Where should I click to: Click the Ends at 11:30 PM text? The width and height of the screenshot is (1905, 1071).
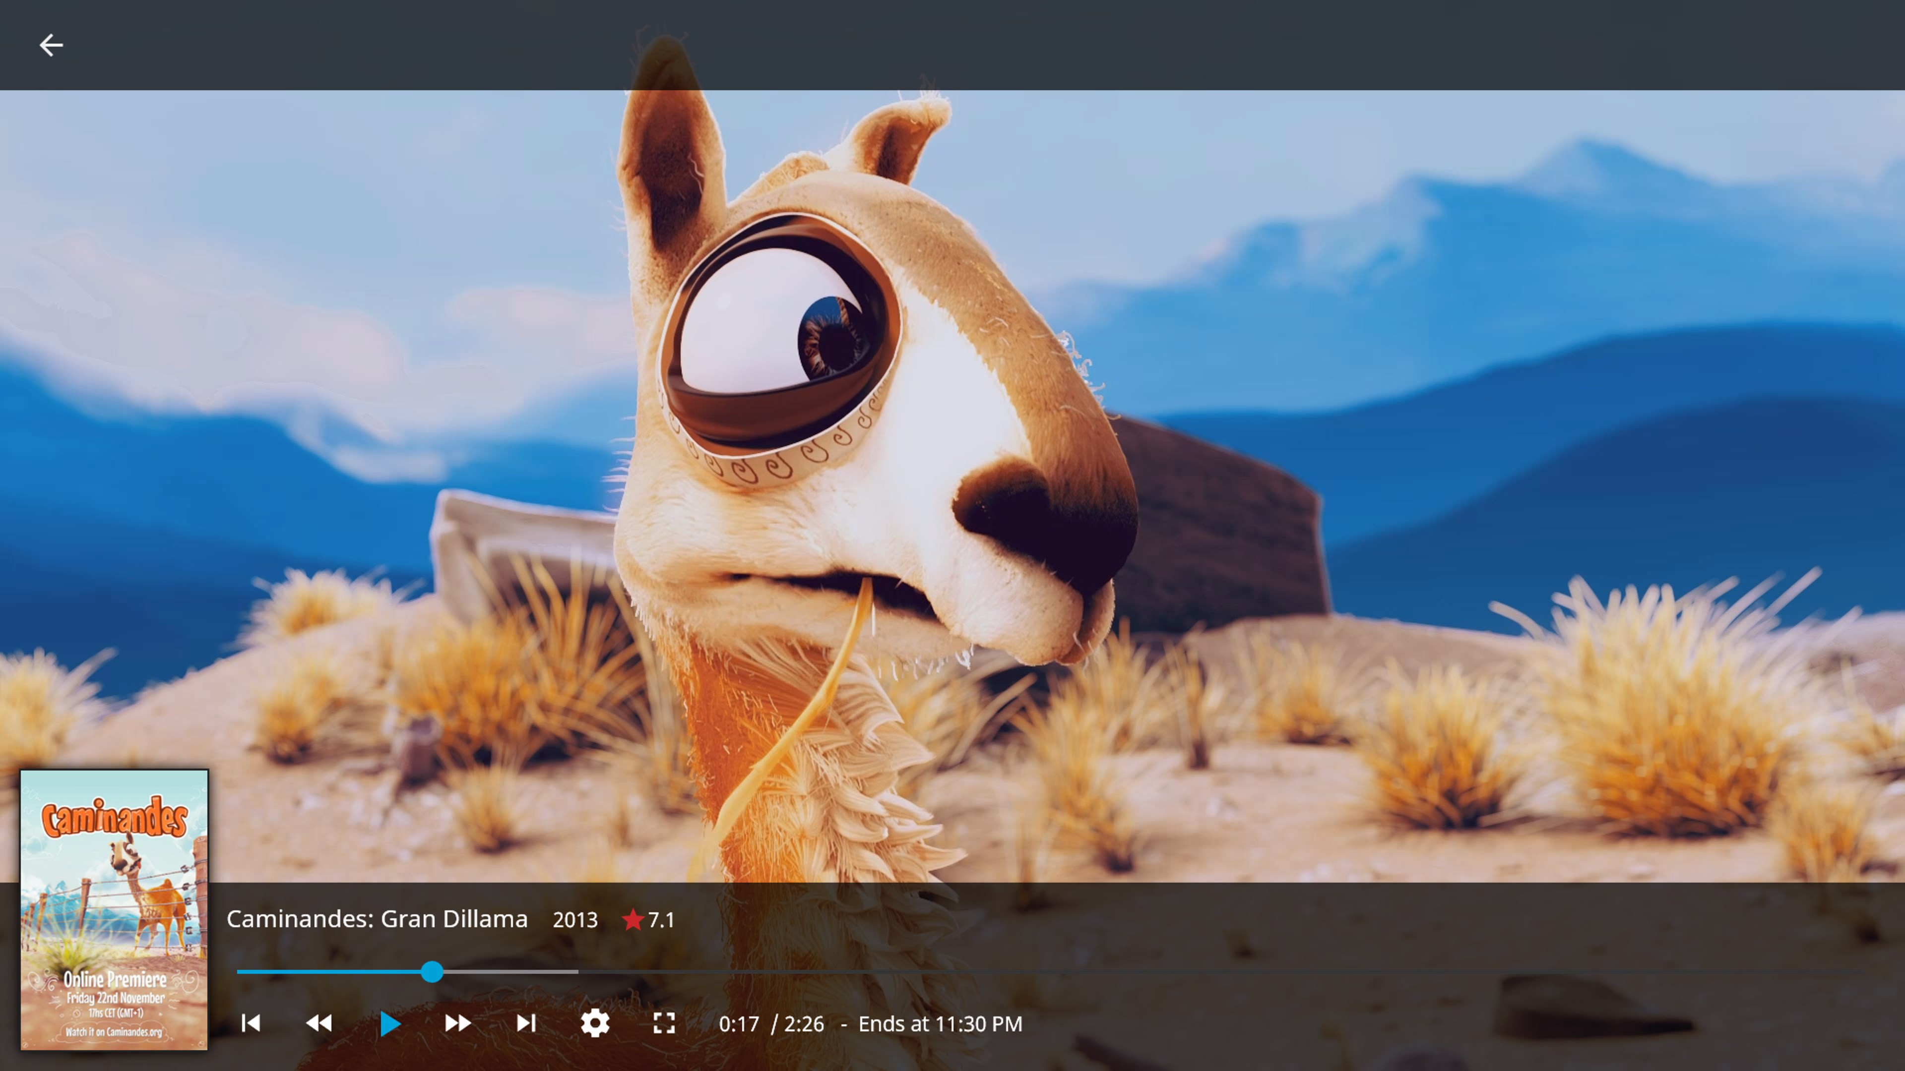[939, 1024]
